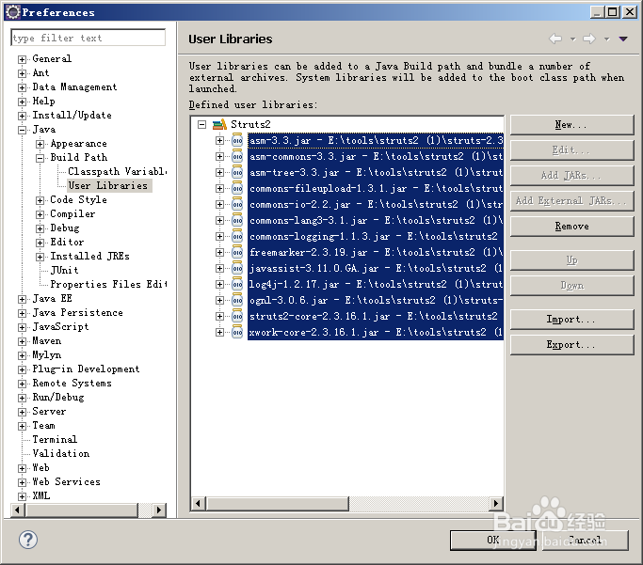Click the Remove button
The image size is (643, 565).
(571, 226)
